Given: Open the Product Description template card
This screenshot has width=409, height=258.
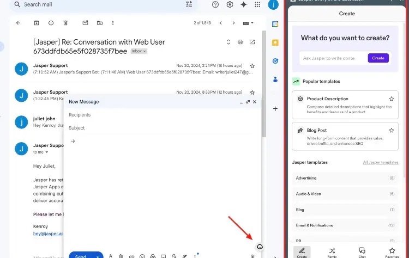Looking at the screenshot, I should pos(345,105).
